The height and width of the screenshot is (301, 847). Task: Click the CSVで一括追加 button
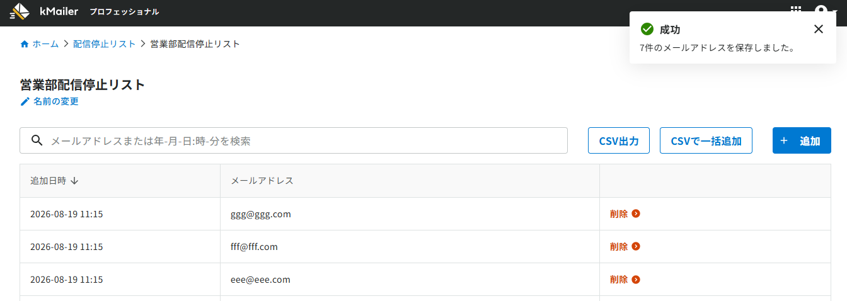coord(706,140)
